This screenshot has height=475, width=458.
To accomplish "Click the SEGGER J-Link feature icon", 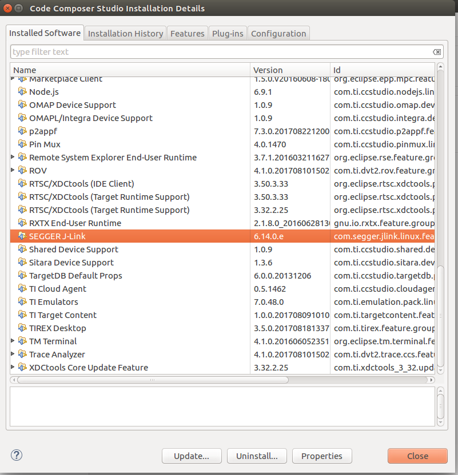I will (22, 235).
